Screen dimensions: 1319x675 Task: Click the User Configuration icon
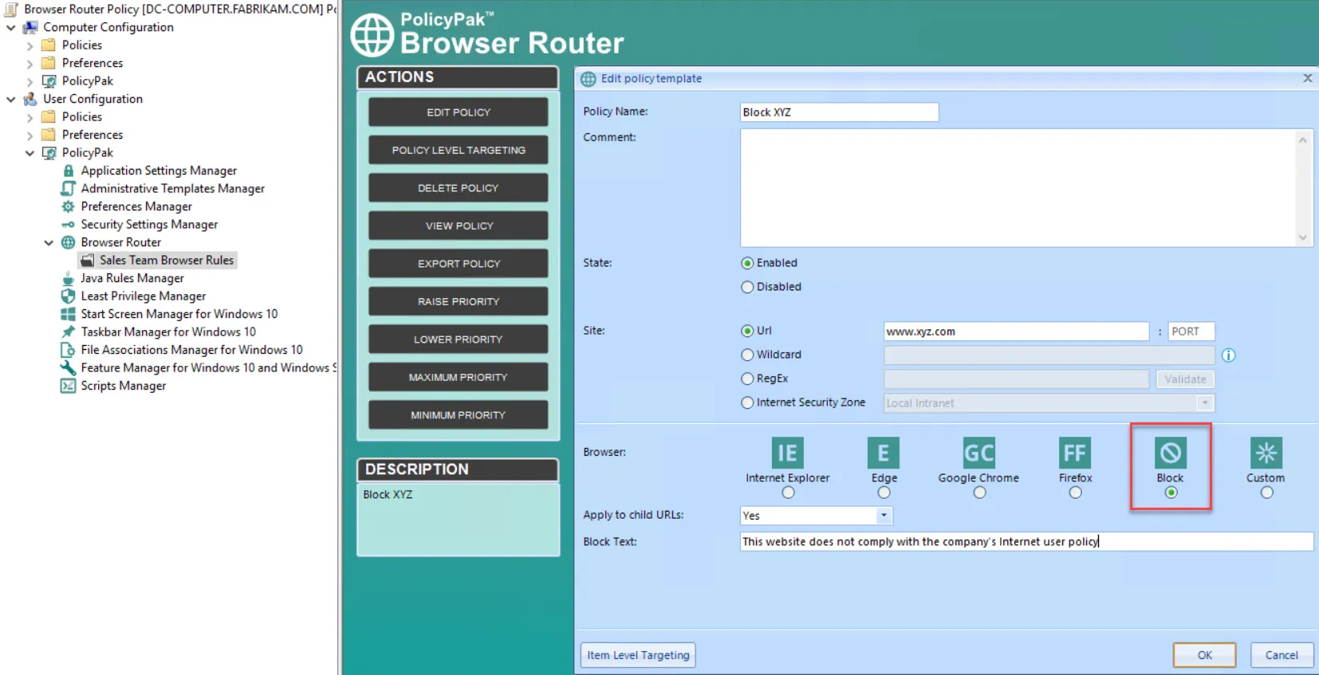30,99
